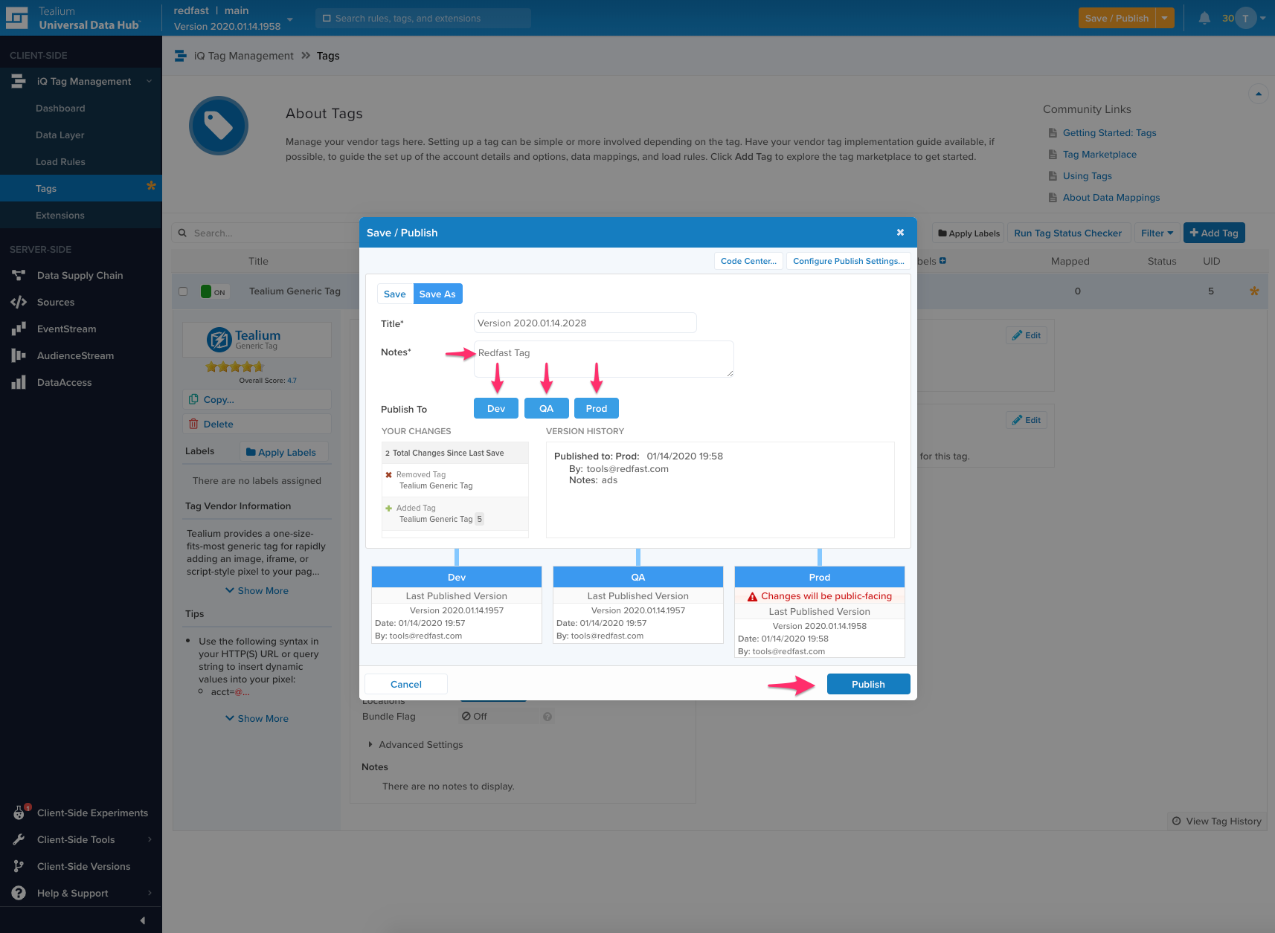Open the account profile dropdown arrow in header
The width and height of the screenshot is (1275, 933).
click(290, 19)
